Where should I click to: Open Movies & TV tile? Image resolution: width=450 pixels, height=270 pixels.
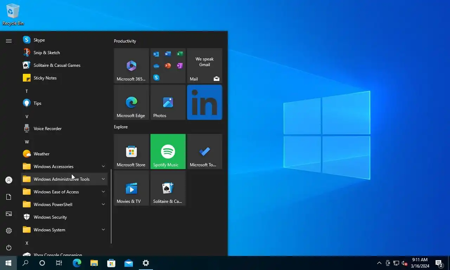click(x=131, y=188)
